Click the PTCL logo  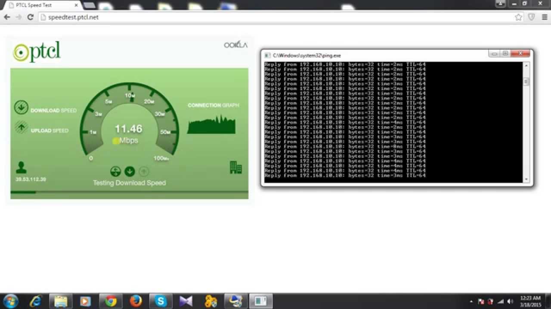pyautogui.click(x=37, y=52)
